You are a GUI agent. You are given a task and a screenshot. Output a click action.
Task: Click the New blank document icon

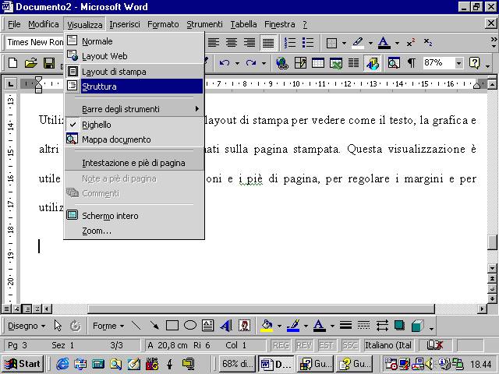12,63
